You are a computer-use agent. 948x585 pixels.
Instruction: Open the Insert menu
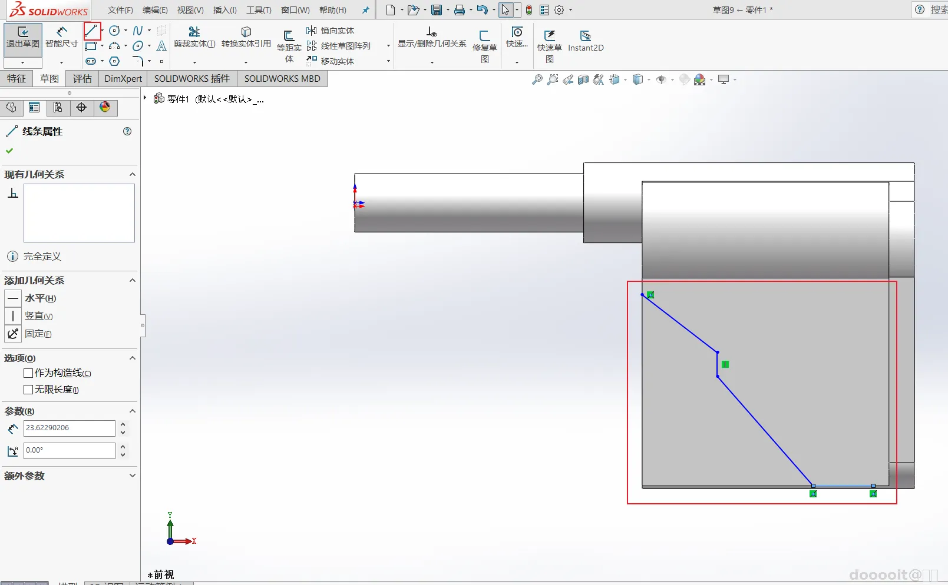224,10
